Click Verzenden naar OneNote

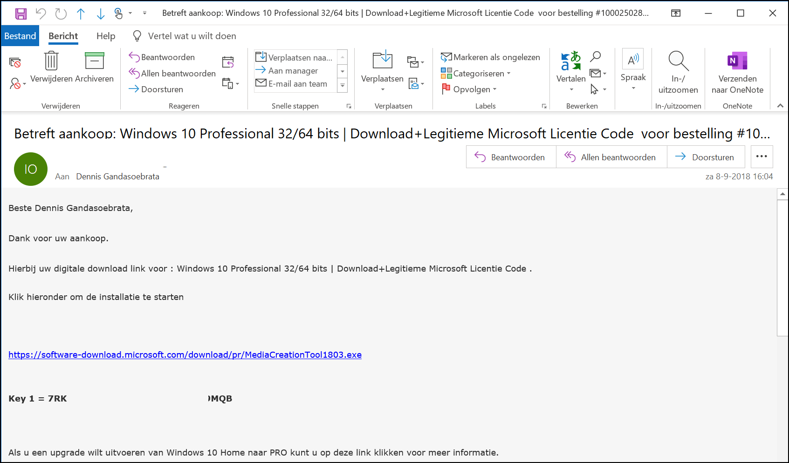tap(737, 72)
